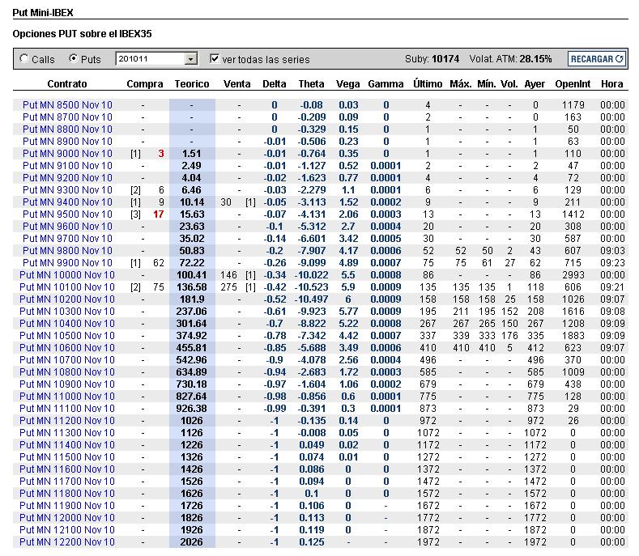Open contract Put MN 8800 Nov 10
Image resolution: width=639 pixels, height=556 pixels.
coord(67,129)
